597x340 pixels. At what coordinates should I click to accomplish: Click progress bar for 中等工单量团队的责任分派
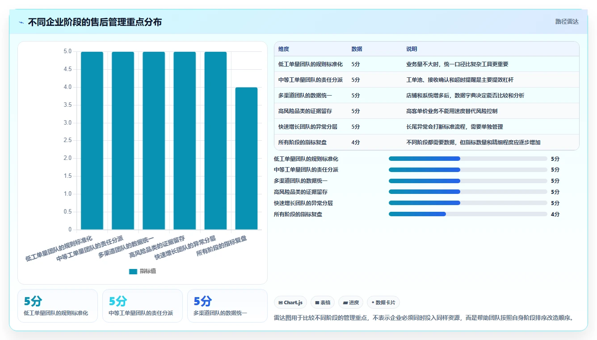tap(468, 170)
